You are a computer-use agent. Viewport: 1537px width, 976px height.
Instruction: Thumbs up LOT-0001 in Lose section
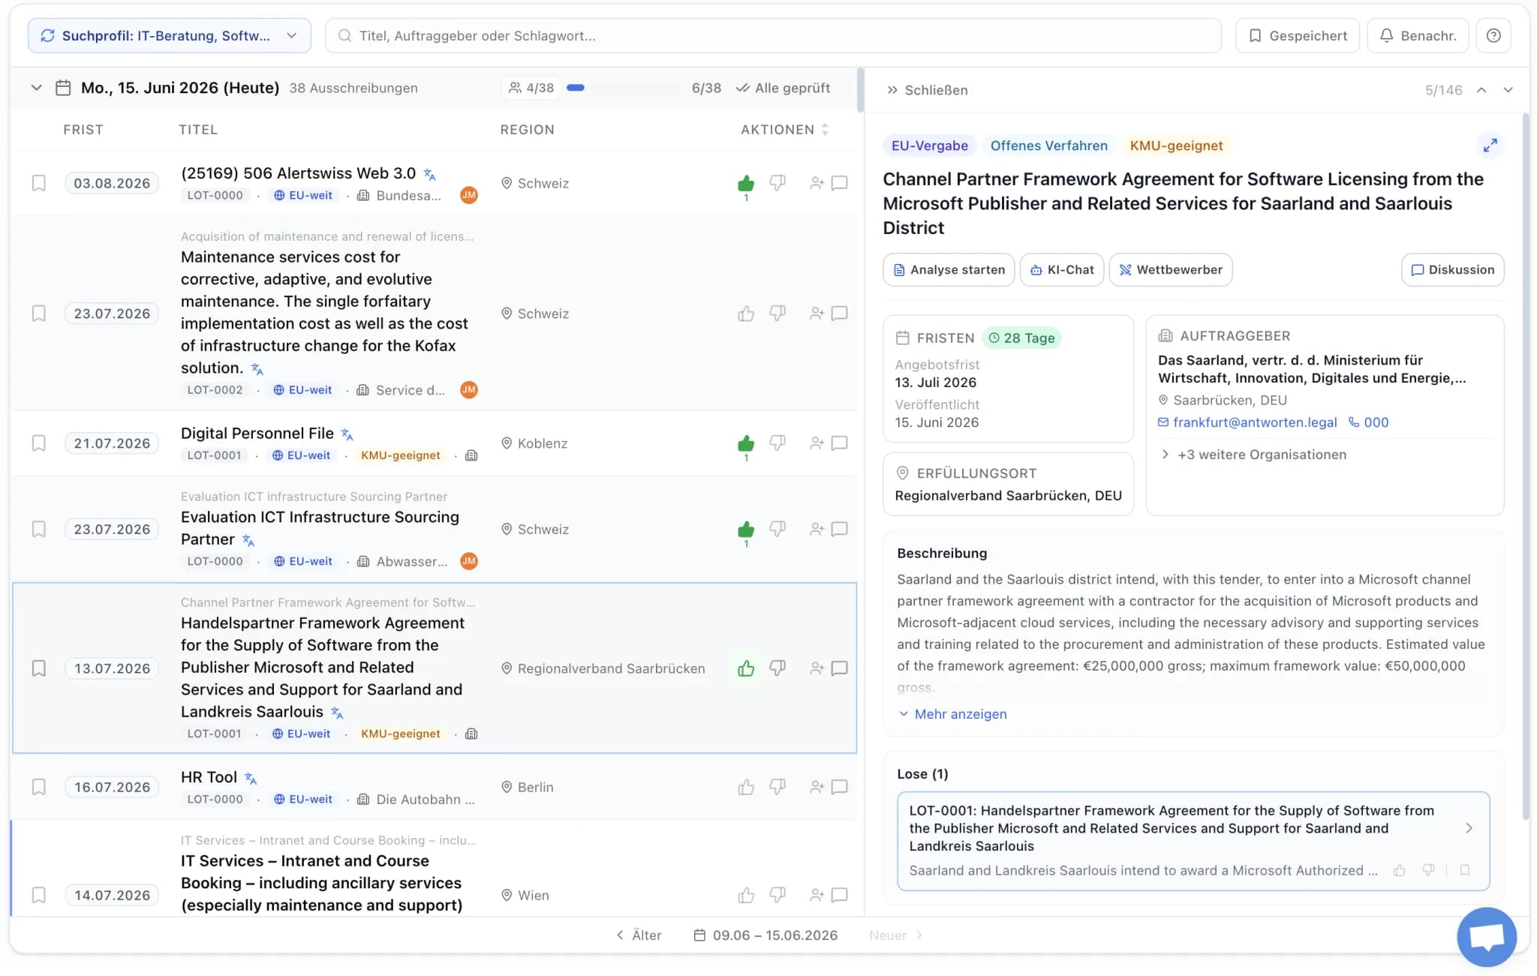coord(1400,870)
